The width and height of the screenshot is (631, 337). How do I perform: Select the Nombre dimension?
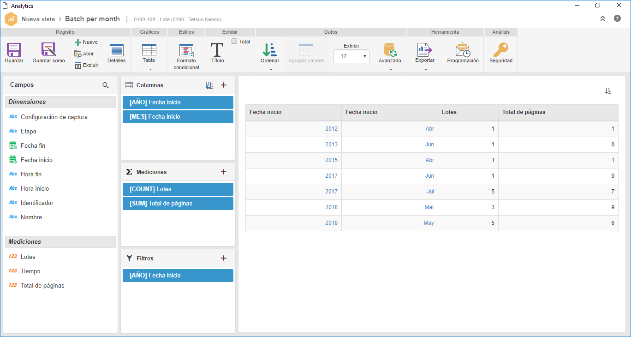31,217
